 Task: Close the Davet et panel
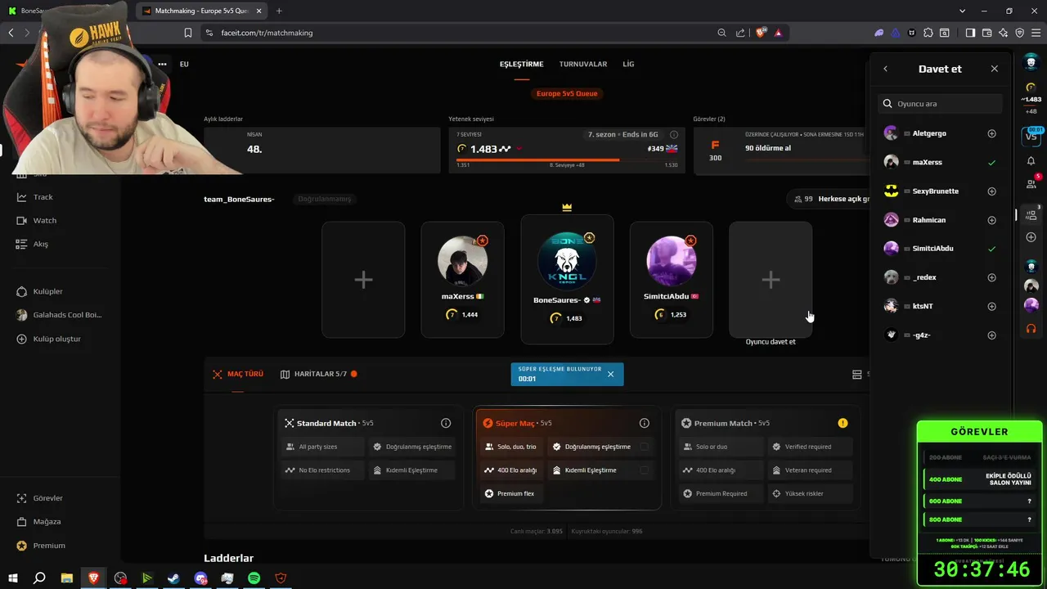pyautogui.click(x=995, y=69)
